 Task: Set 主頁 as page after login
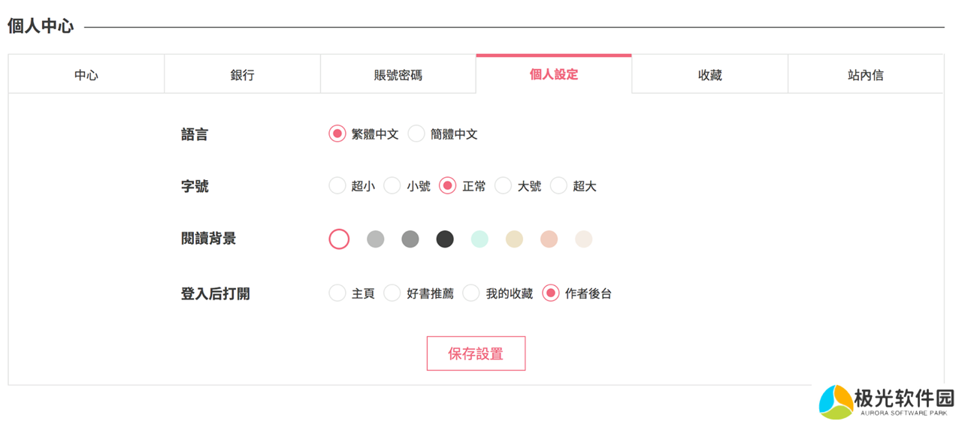[x=337, y=293]
